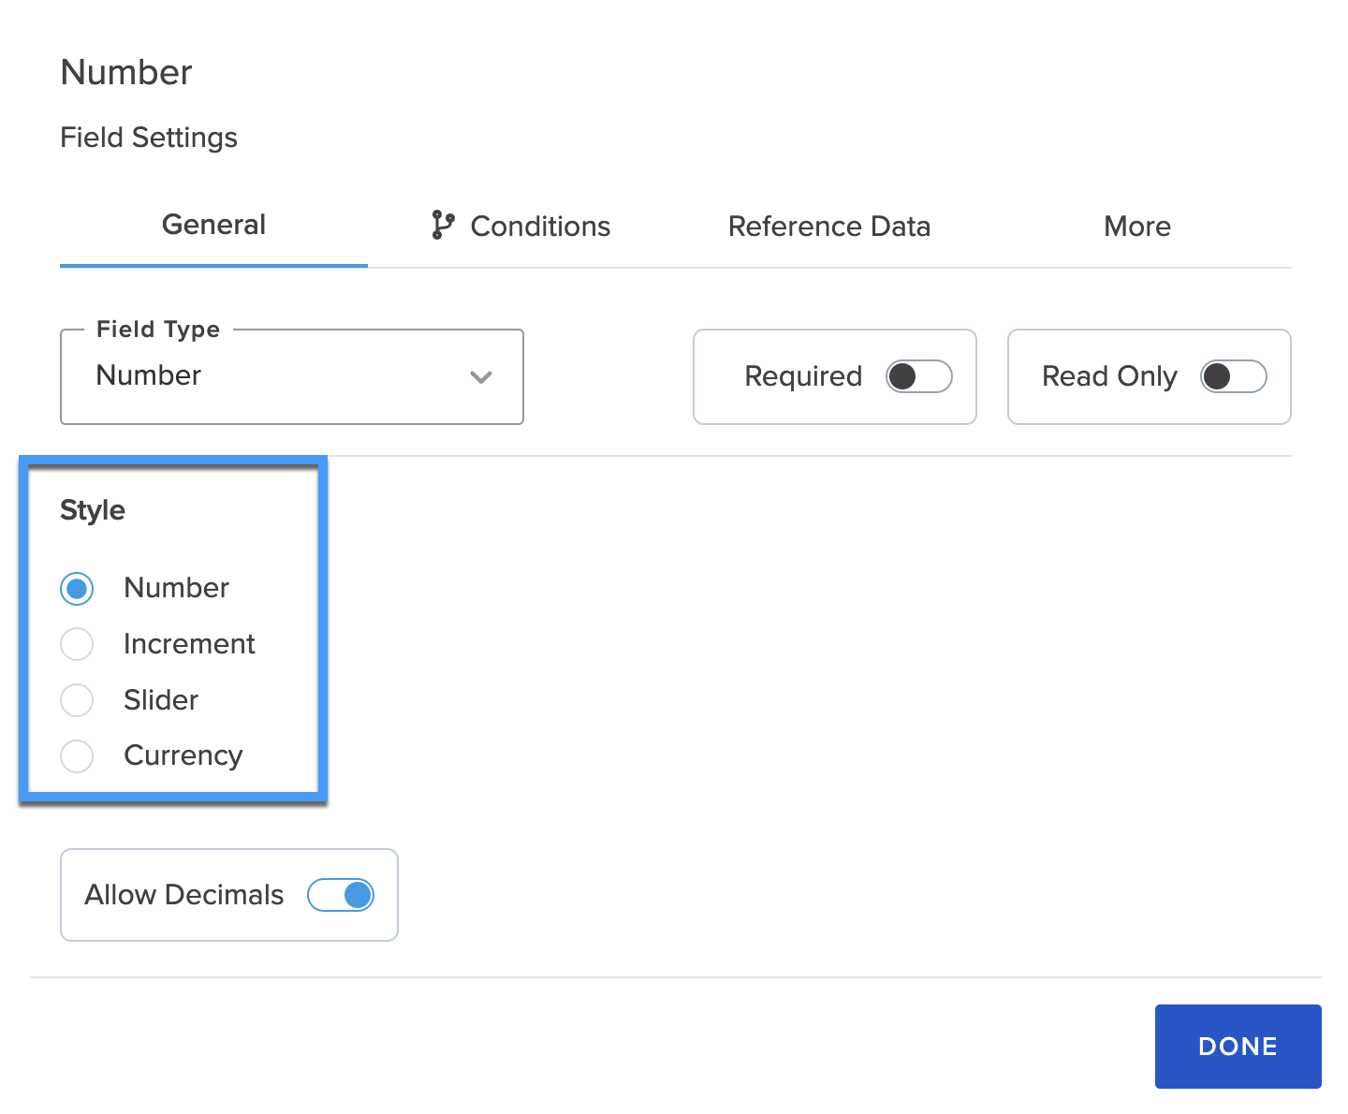Click the DONE button
The width and height of the screenshot is (1348, 1114).
(1238, 1047)
